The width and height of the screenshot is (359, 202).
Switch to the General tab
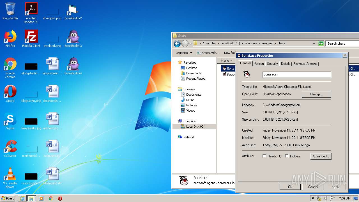(x=245, y=63)
